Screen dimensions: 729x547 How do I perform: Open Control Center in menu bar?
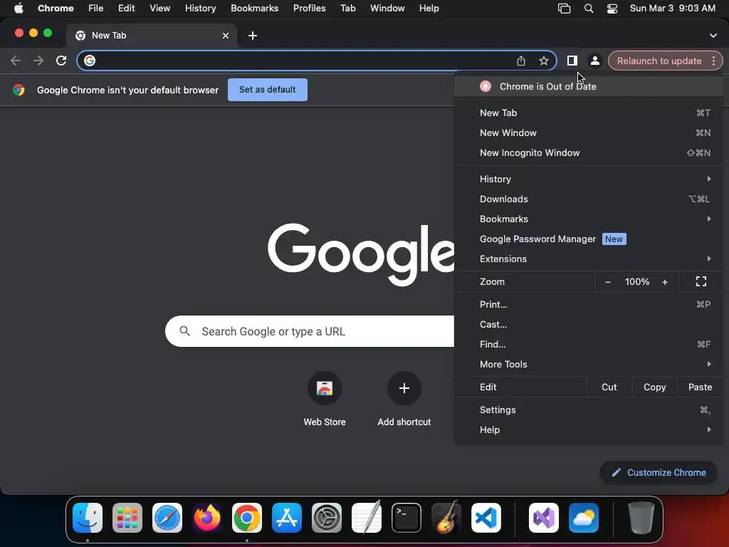tap(612, 9)
